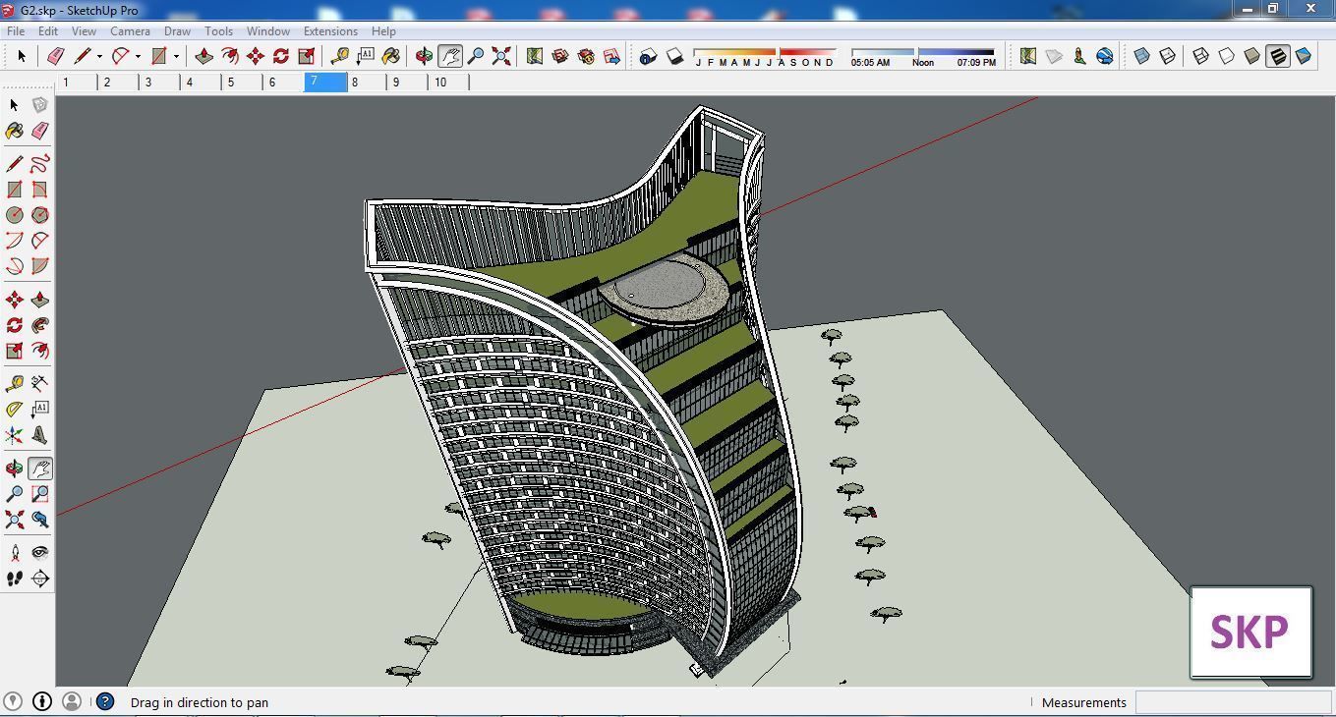Screen dimensions: 1336x717
Task: Open the Draw menu
Action: click(x=177, y=30)
